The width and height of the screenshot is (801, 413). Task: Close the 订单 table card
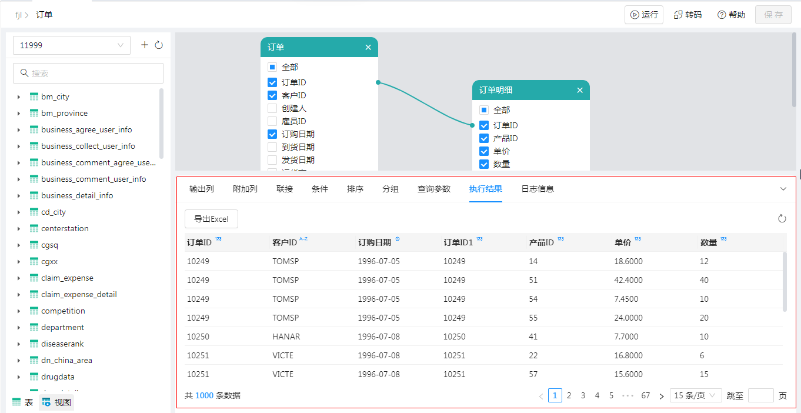point(368,47)
